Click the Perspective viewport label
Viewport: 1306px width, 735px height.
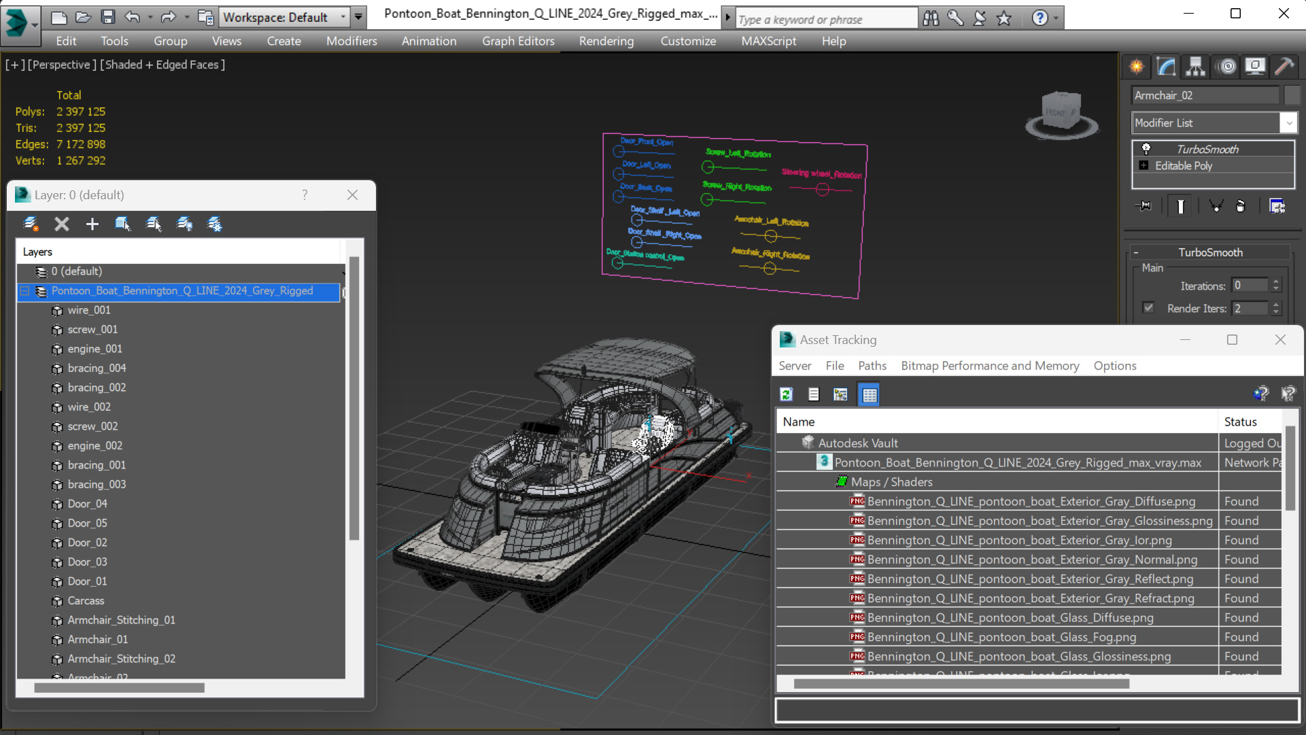tap(61, 65)
